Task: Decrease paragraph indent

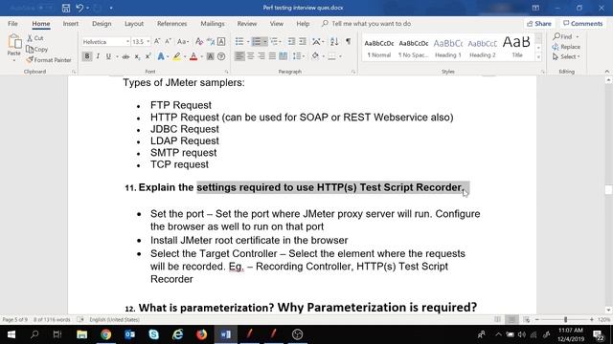Action: [291, 42]
